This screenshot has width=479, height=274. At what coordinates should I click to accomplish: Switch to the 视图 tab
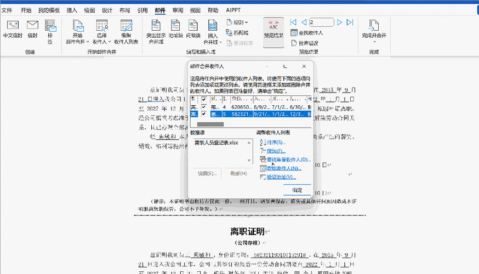[195, 10]
